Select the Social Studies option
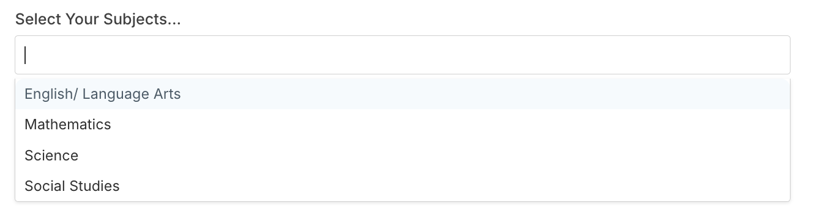 [403, 186]
